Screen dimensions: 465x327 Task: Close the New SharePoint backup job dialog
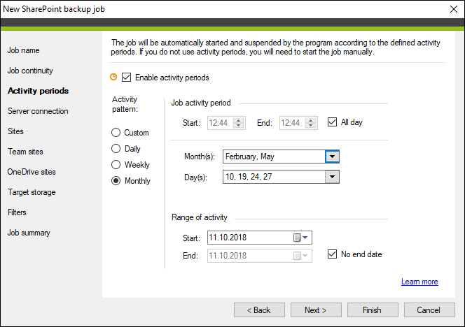click(453, 9)
